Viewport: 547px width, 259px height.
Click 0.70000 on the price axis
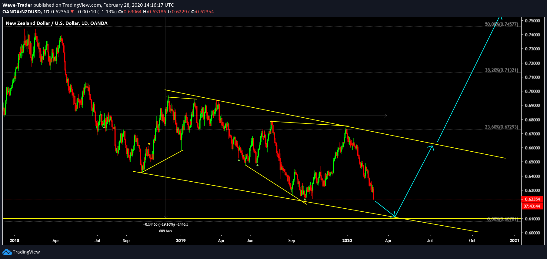click(x=532, y=91)
